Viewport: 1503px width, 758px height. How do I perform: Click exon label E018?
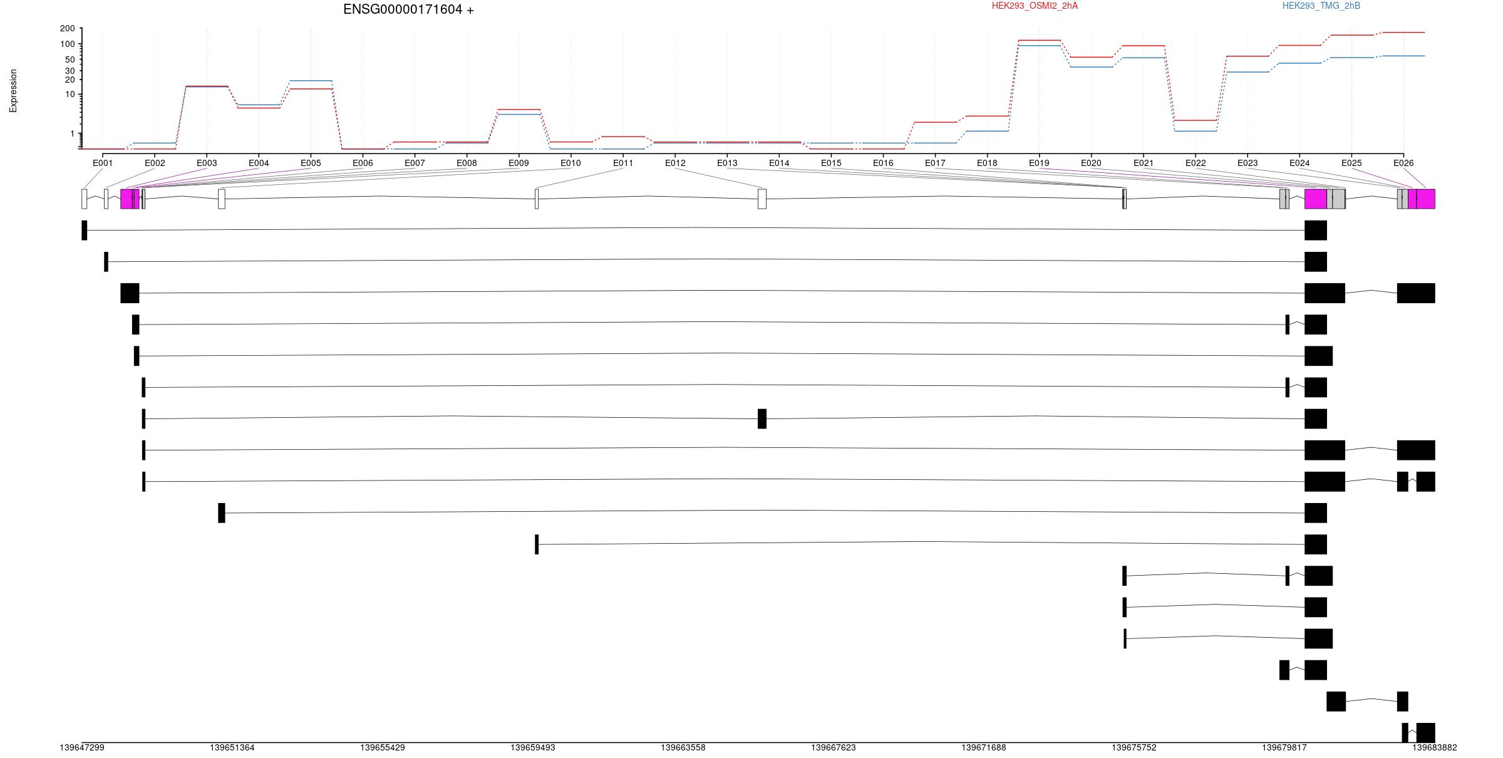987,163
